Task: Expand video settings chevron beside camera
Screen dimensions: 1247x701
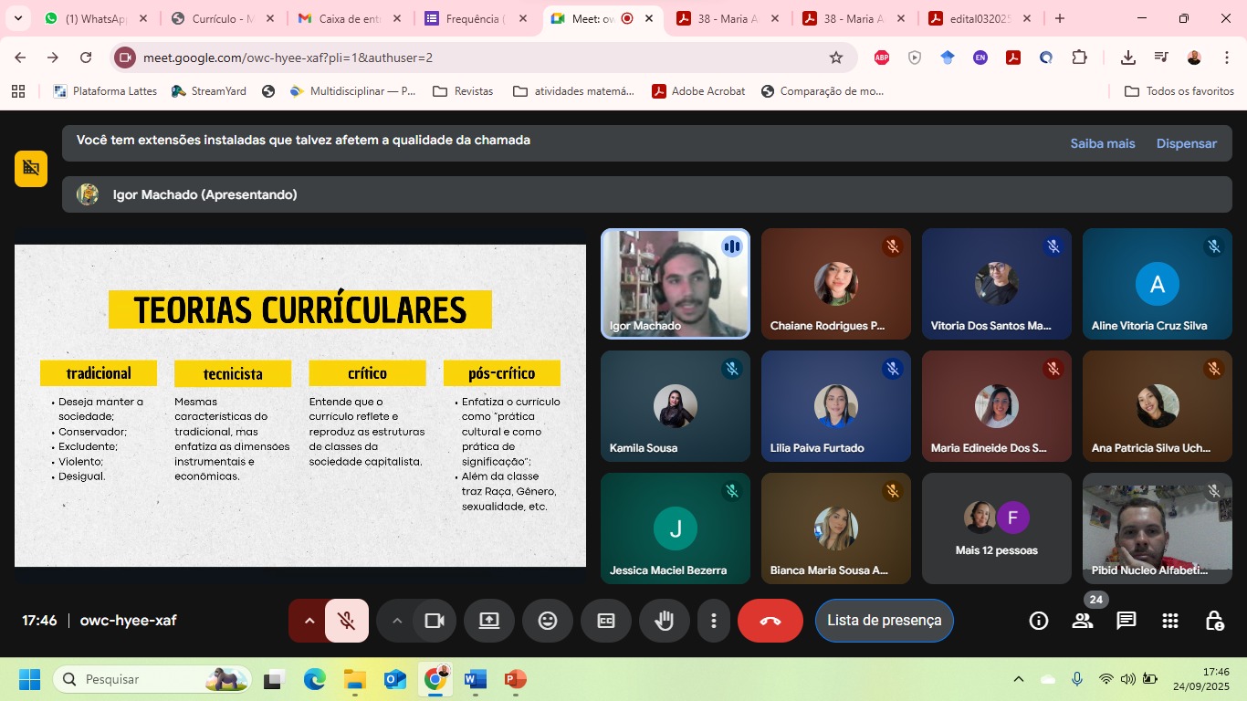Action: [397, 621]
